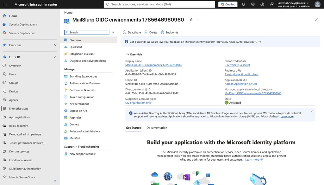This screenshot has height=185, width=324.
Task: Collapse the Essentials section
Action: coord(128,54)
